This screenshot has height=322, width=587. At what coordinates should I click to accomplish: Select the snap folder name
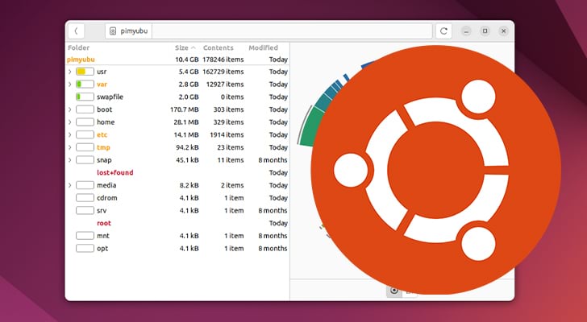104,160
